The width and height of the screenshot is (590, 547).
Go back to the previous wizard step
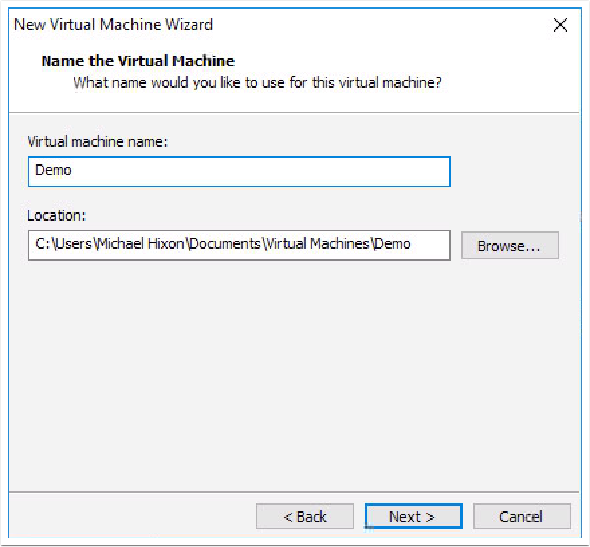pyautogui.click(x=305, y=516)
